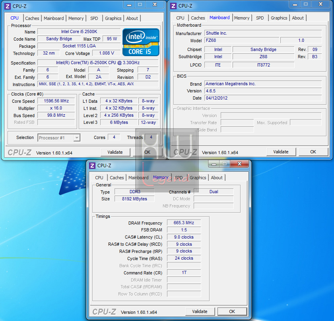Switch to CPU tab in the Memory window
The height and width of the screenshot is (321, 334).
(x=99, y=178)
